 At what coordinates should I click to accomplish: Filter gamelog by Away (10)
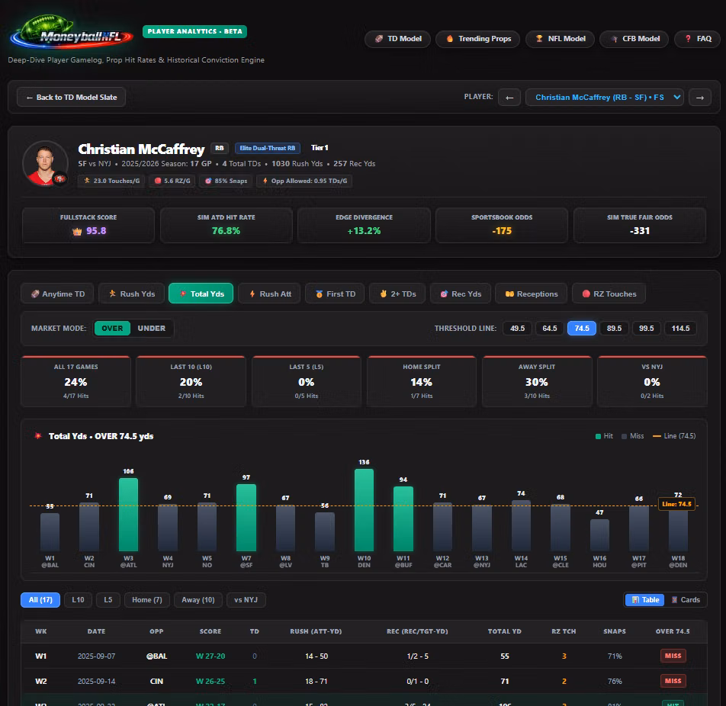[198, 599]
